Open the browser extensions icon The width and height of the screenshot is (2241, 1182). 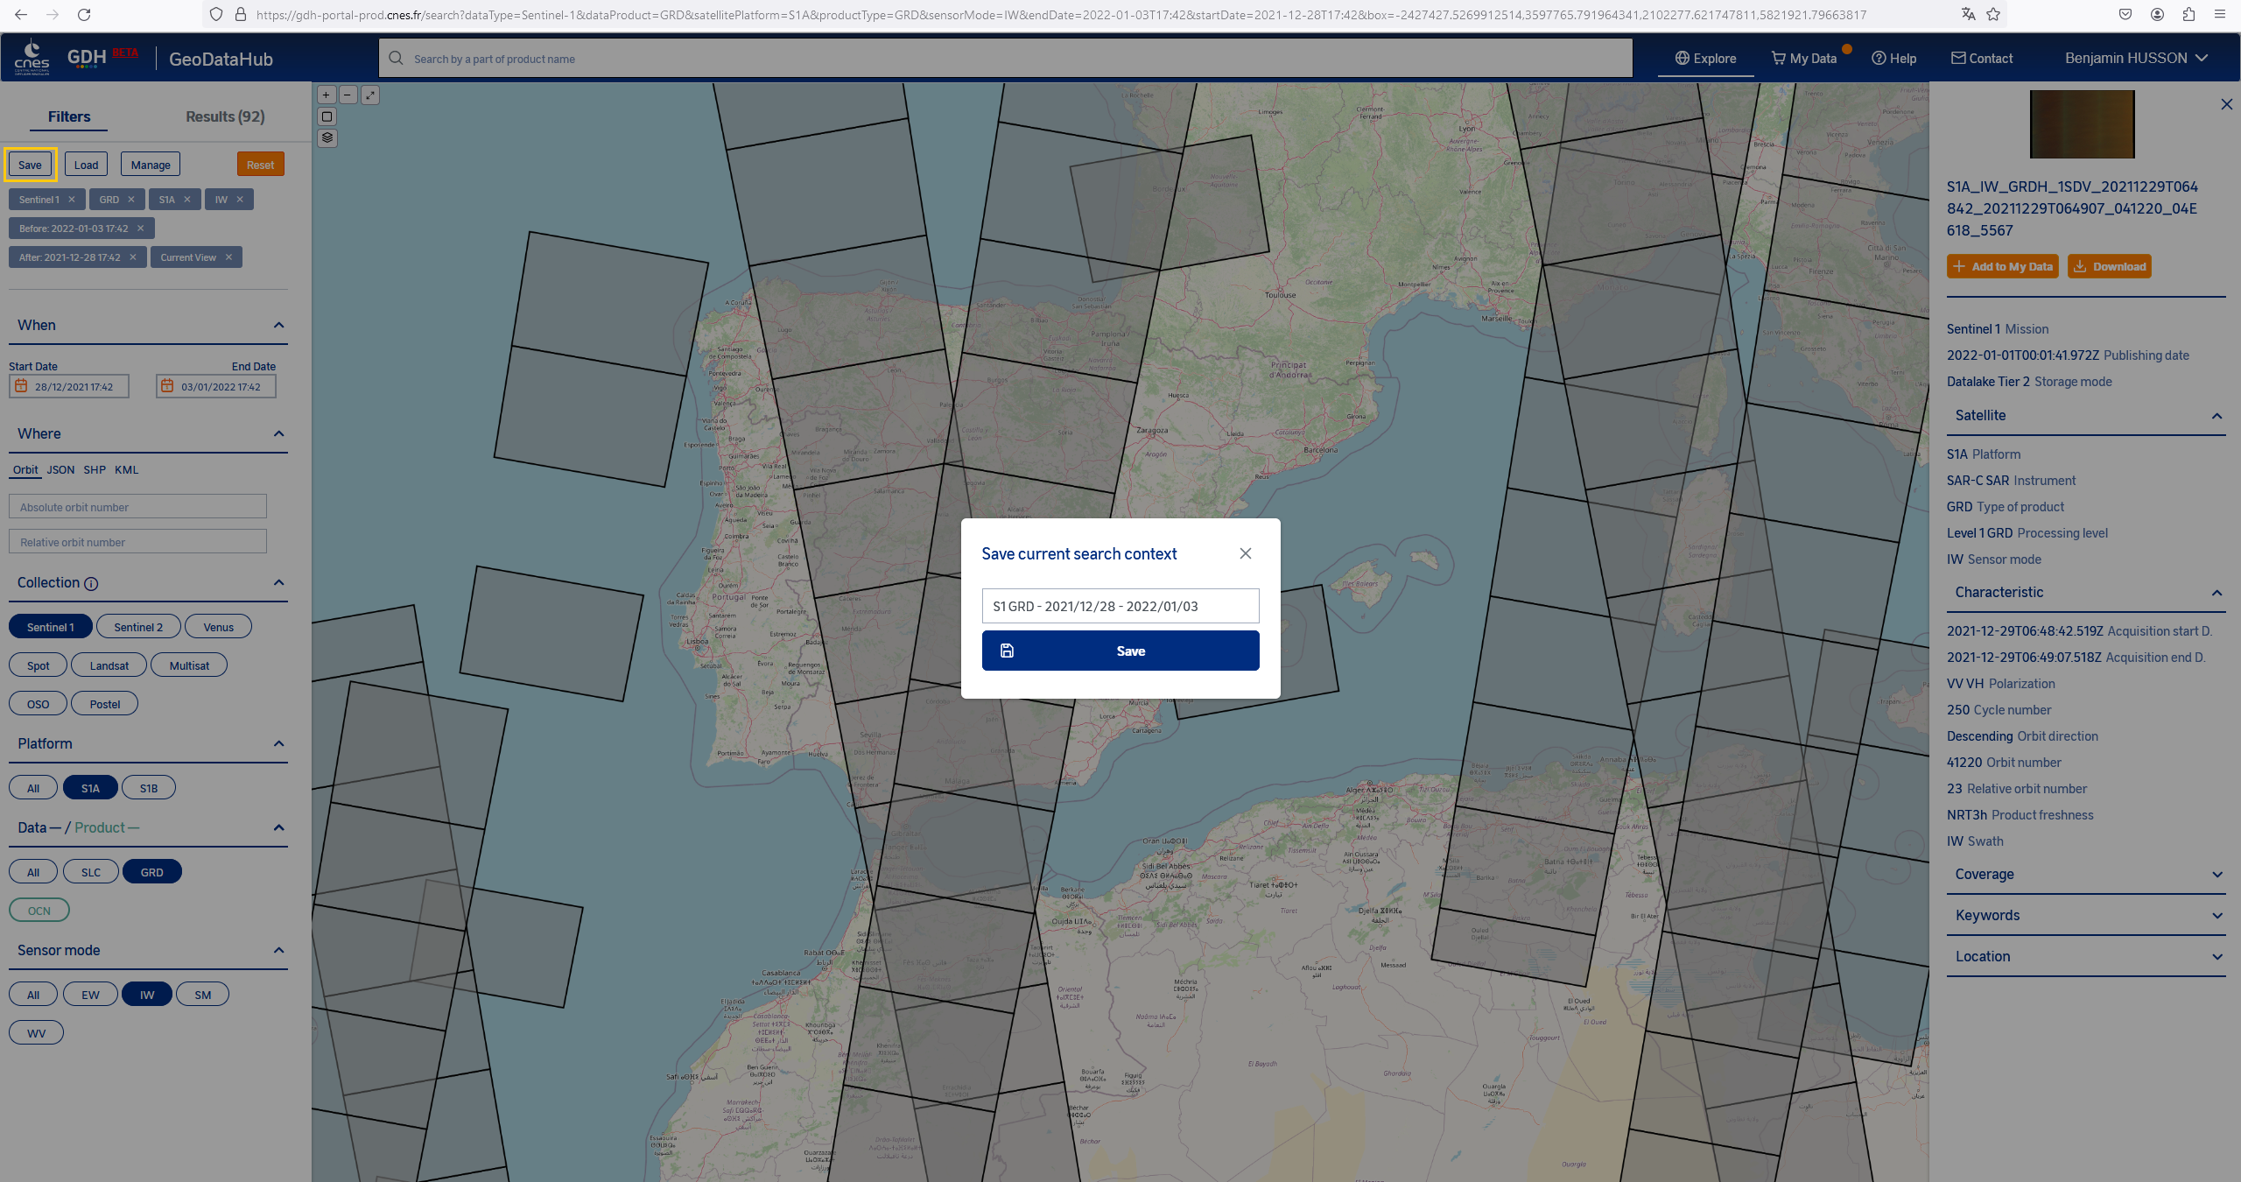(2188, 14)
